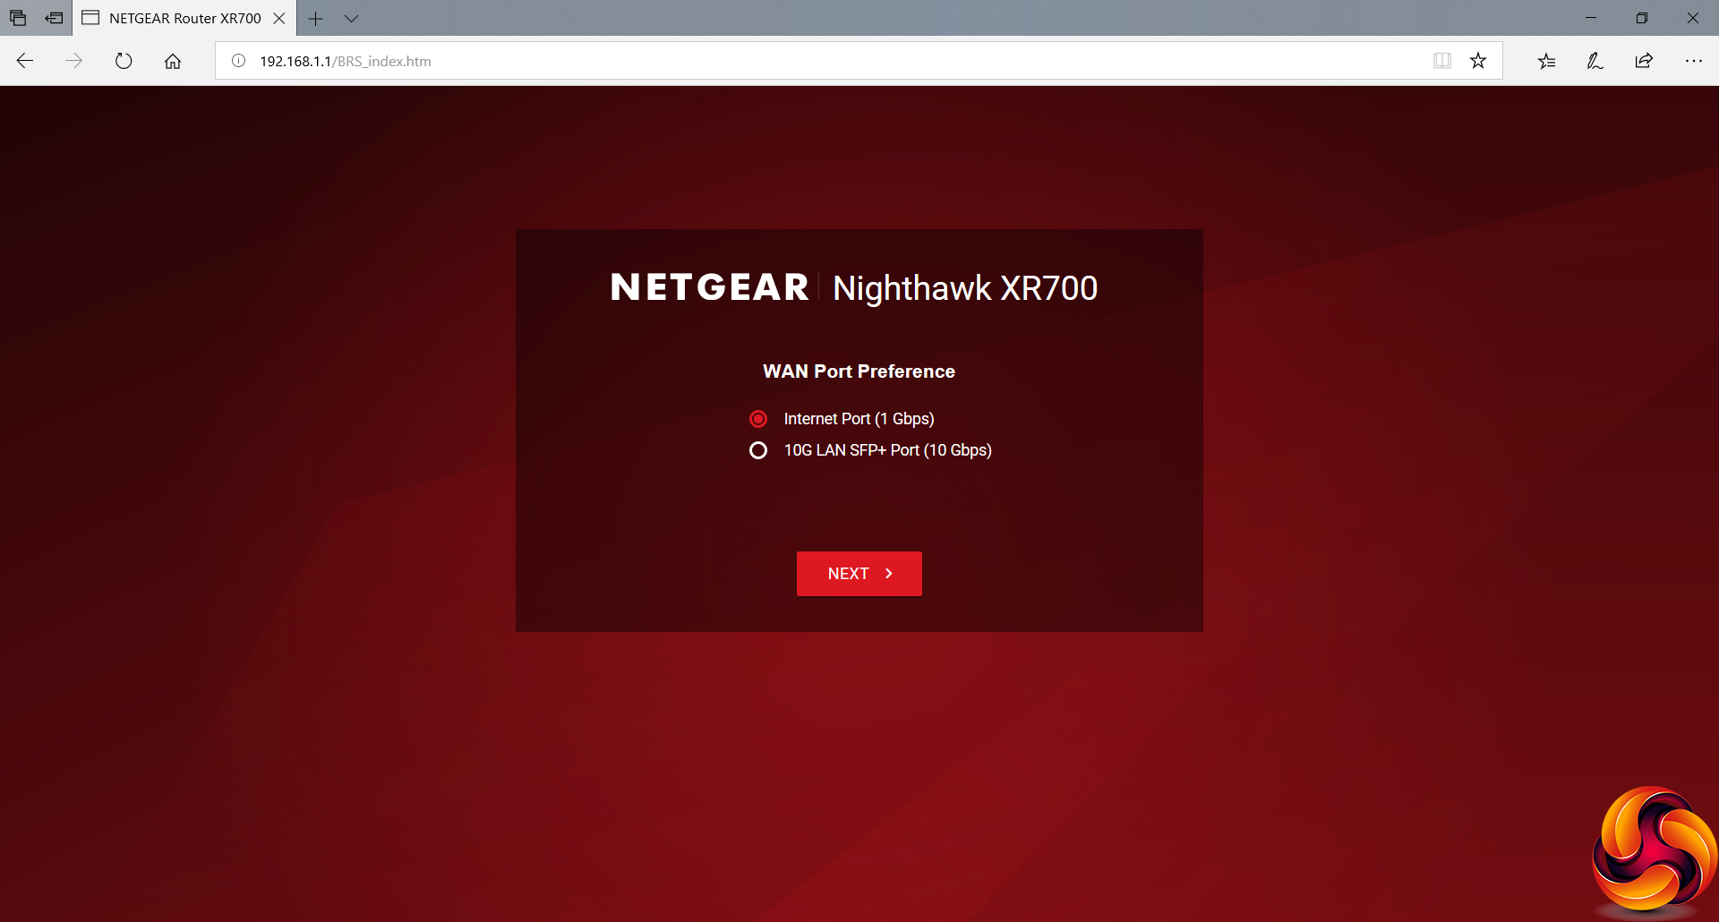
Task: Click the NEXT button
Action: point(859,574)
